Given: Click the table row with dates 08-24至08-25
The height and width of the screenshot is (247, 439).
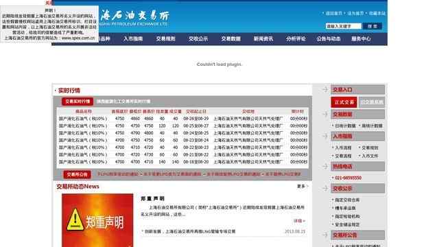Looking at the screenshot, I should pos(183,133).
